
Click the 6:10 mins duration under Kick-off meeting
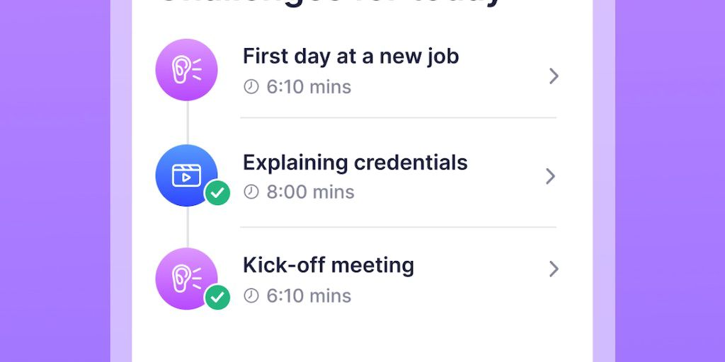click(309, 296)
